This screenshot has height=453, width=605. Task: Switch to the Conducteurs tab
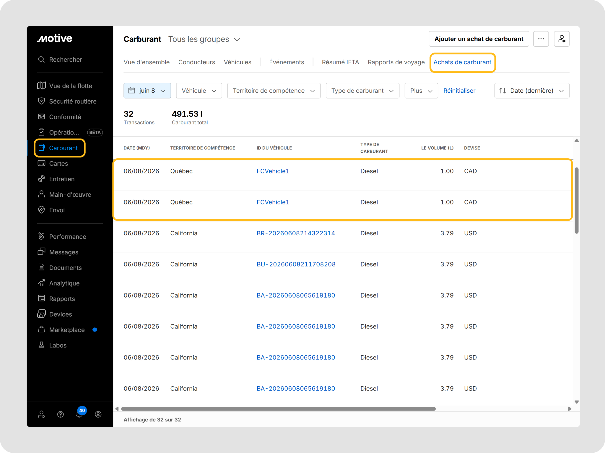pyautogui.click(x=197, y=62)
